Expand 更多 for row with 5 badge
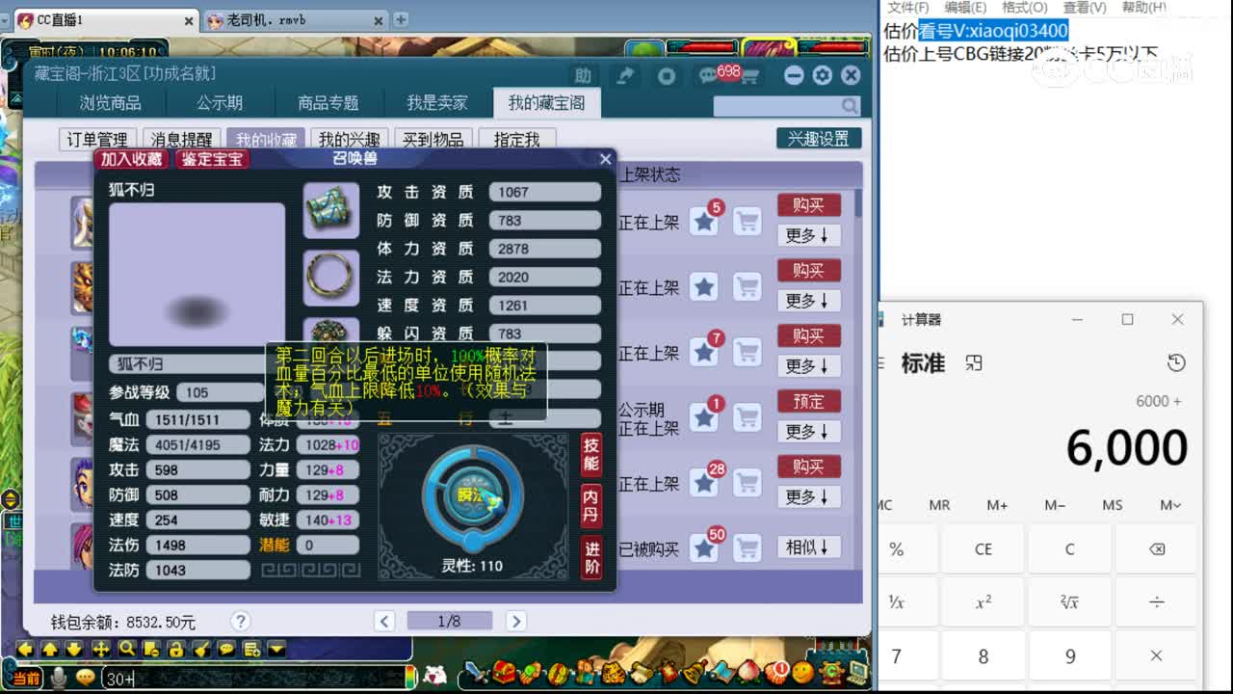The width and height of the screenshot is (1233, 694). 808,235
